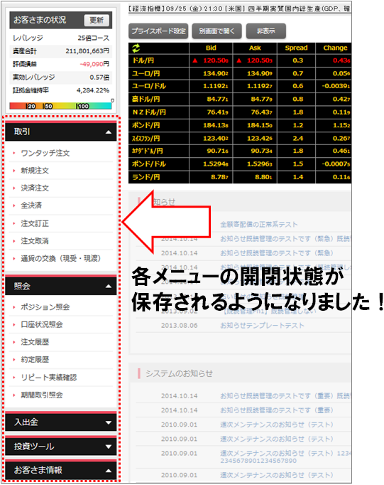Click the margin maintenance rate color gauge

(60, 106)
